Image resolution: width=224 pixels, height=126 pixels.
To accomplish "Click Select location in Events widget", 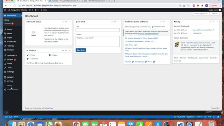I will pos(160,27).
